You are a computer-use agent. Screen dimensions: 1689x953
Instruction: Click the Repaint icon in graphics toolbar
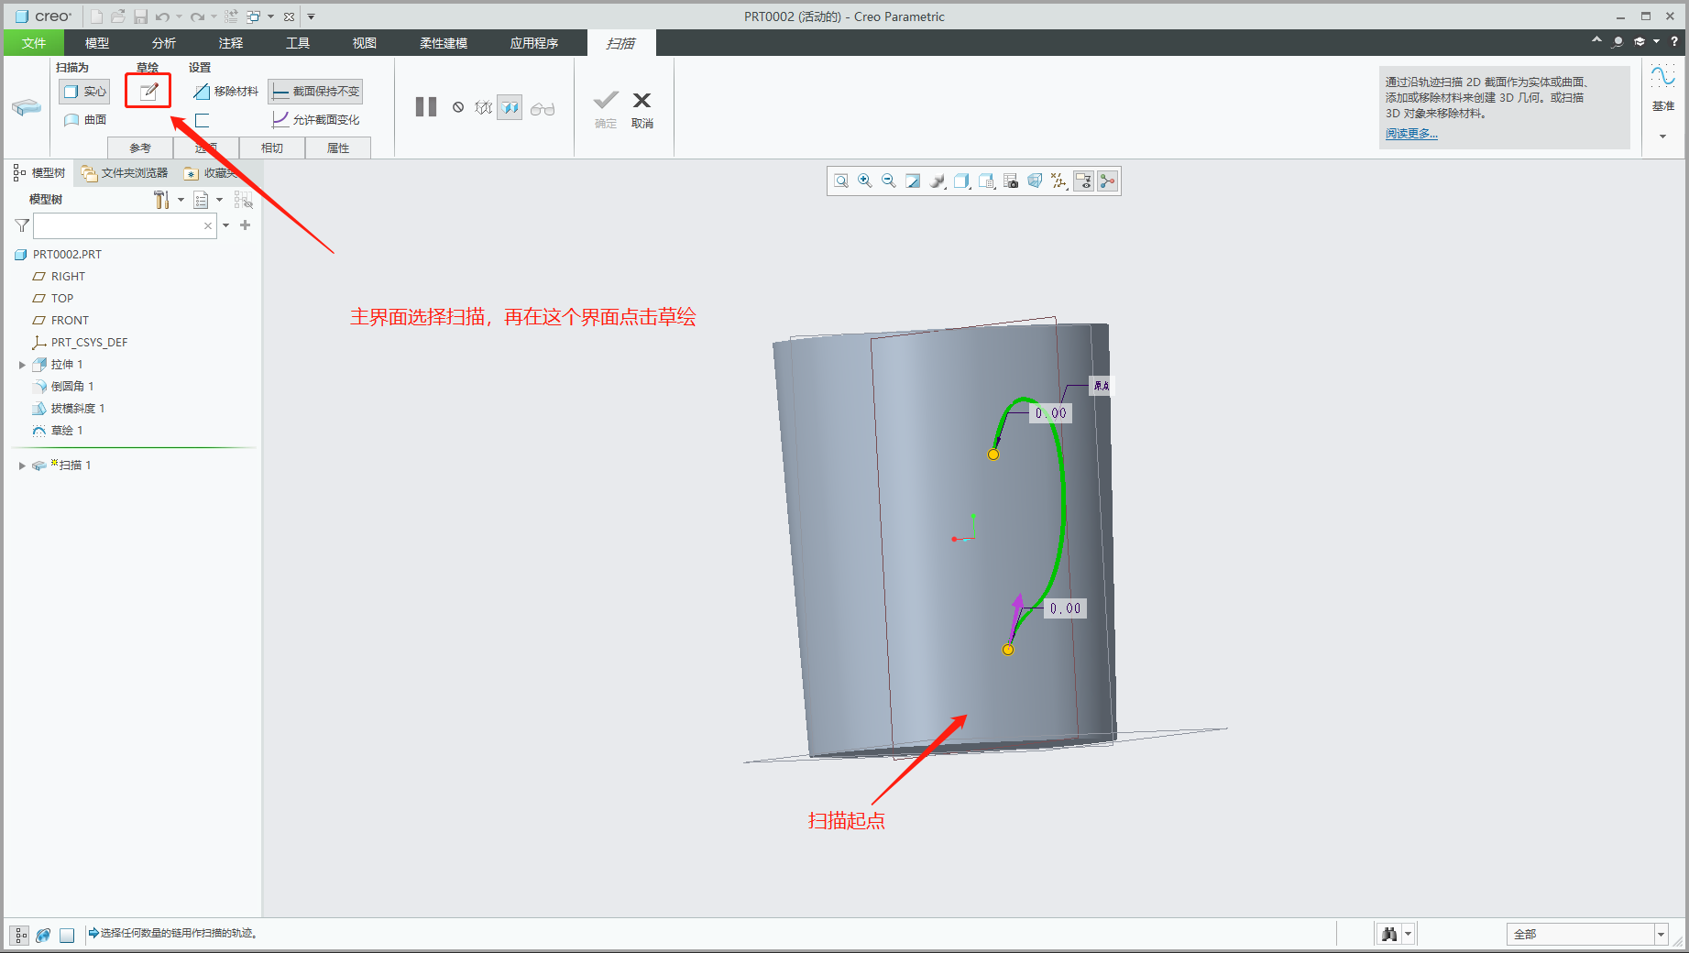913,181
